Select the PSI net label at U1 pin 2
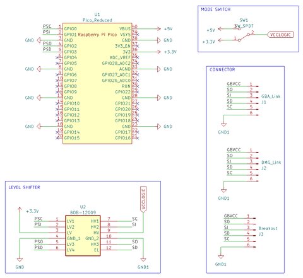 point(46,32)
